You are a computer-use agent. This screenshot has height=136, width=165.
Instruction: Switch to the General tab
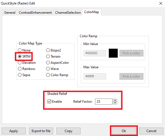(x=10, y=13)
